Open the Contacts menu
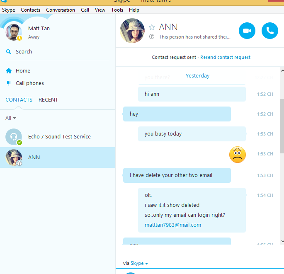 (30, 10)
